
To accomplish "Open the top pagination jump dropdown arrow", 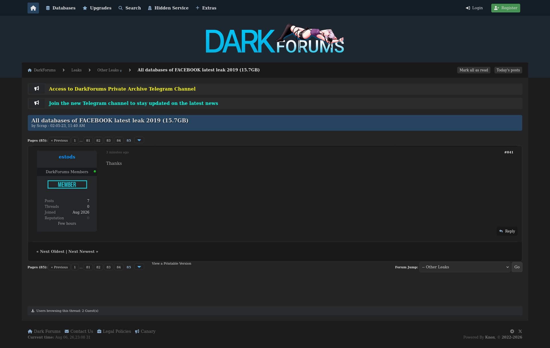I will (x=139, y=140).
